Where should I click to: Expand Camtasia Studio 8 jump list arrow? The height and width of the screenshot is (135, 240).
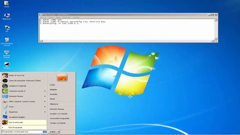click(45, 91)
